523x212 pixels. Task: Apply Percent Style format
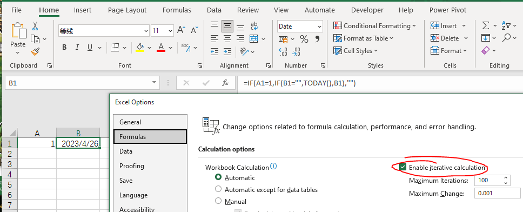(x=304, y=39)
